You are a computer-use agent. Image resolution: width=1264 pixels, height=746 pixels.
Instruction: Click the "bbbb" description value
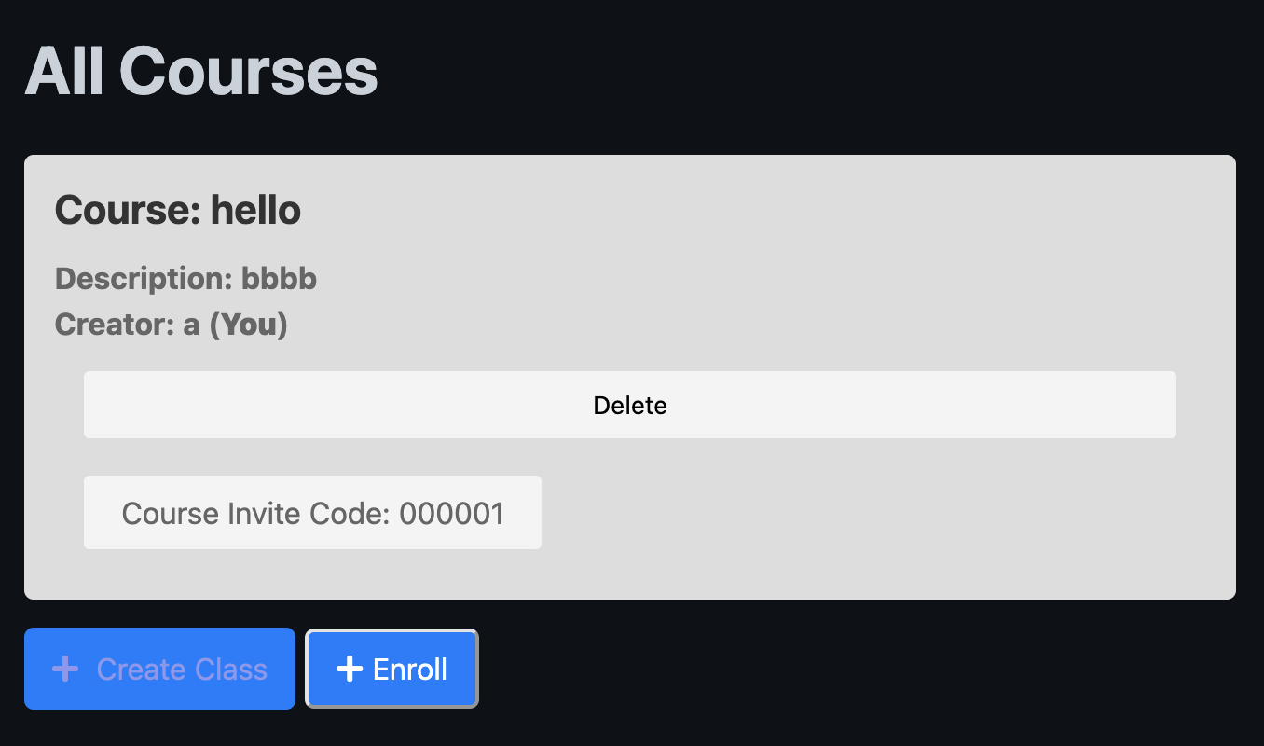point(280,278)
